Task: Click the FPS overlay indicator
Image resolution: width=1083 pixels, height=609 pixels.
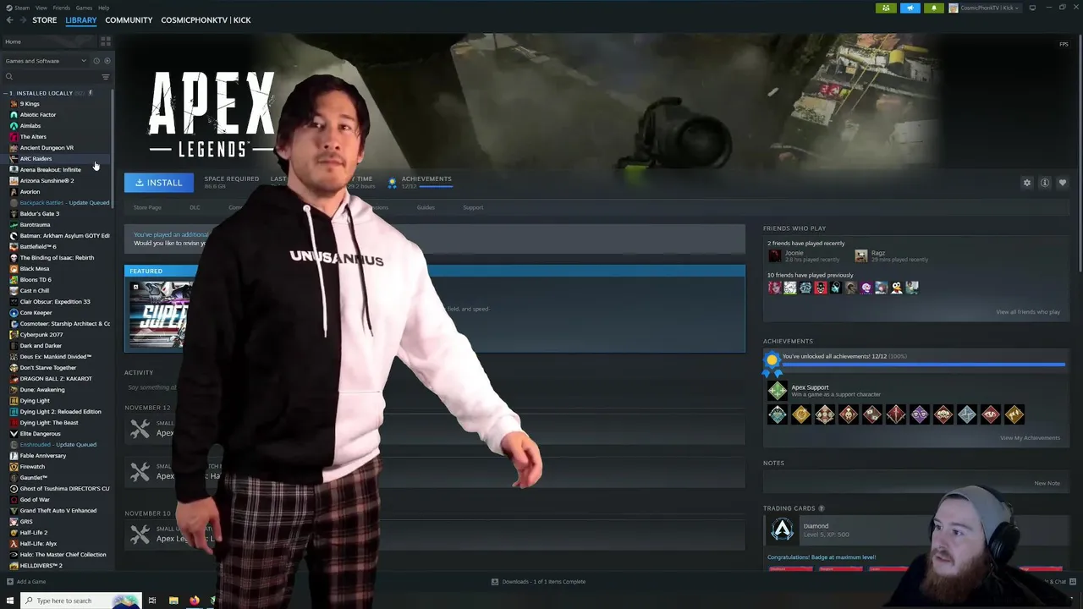Action: click(x=1064, y=44)
